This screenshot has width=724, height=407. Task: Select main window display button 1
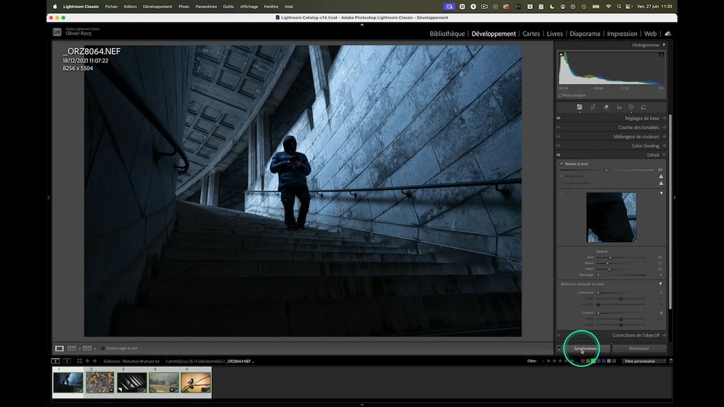point(56,361)
